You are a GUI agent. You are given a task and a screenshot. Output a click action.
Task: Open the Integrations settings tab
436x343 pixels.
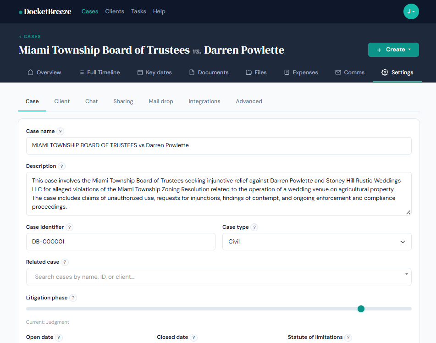click(x=204, y=101)
